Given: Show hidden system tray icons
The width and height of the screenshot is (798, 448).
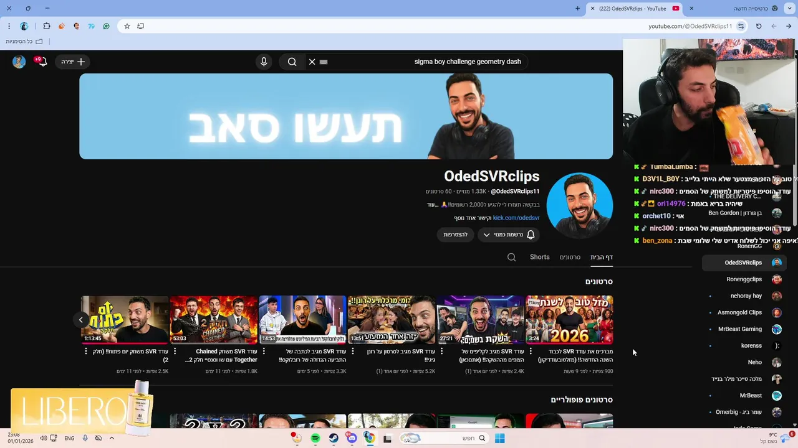Looking at the screenshot, I should point(112,438).
